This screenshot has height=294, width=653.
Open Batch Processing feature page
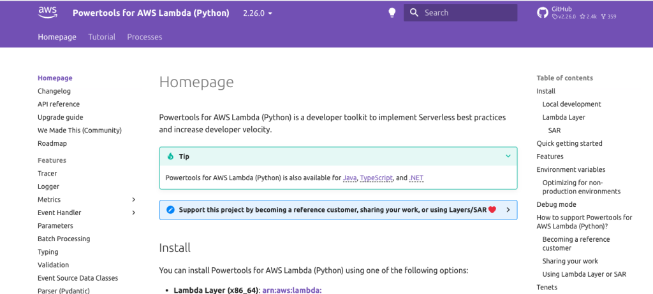(64, 239)
